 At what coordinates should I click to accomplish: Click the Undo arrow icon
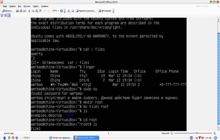point(45,11)
